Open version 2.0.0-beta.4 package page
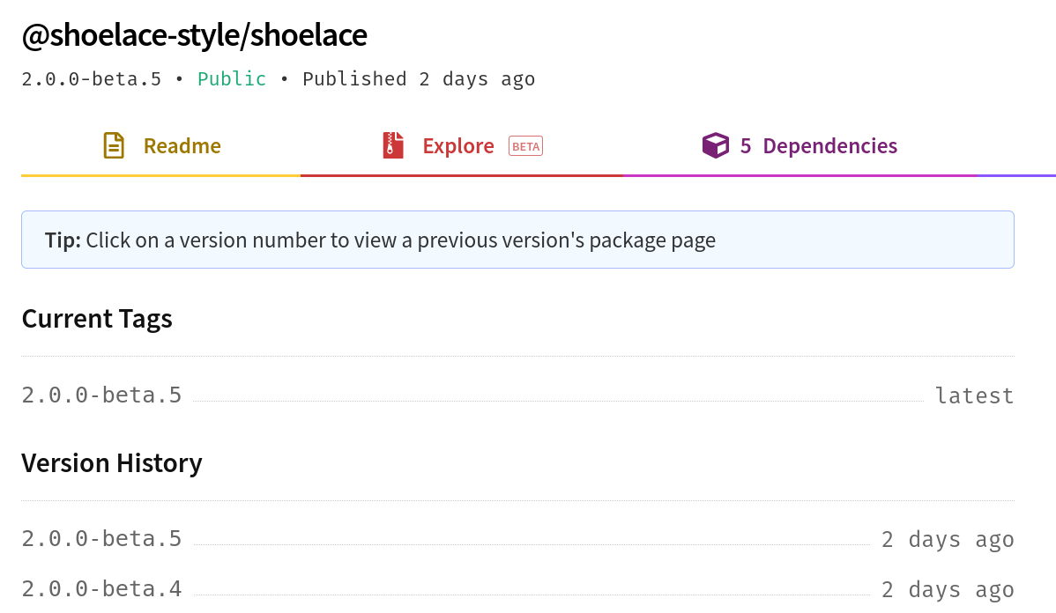The height and width of the screenshot is (613, 1056). click(x=101, y=588)
